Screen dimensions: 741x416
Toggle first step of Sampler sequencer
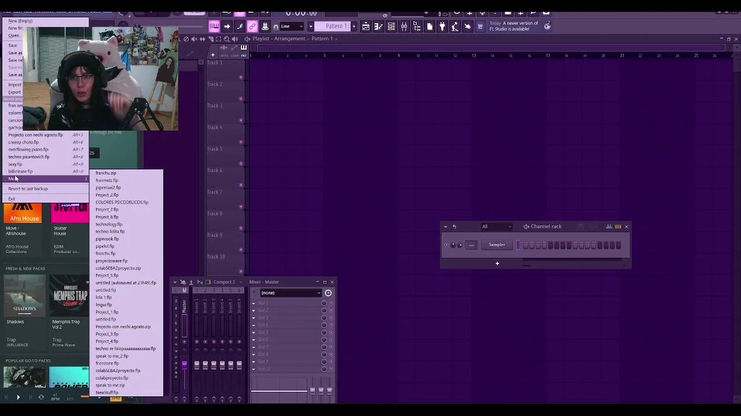click(x=525, y=245)
